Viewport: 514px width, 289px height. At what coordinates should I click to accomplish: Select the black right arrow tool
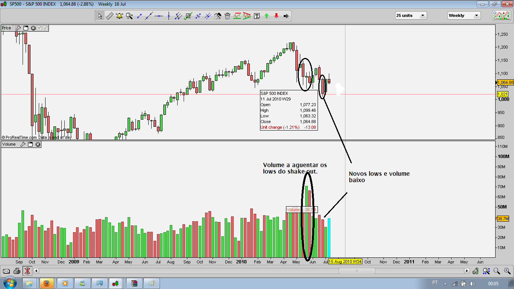point(286,16)
